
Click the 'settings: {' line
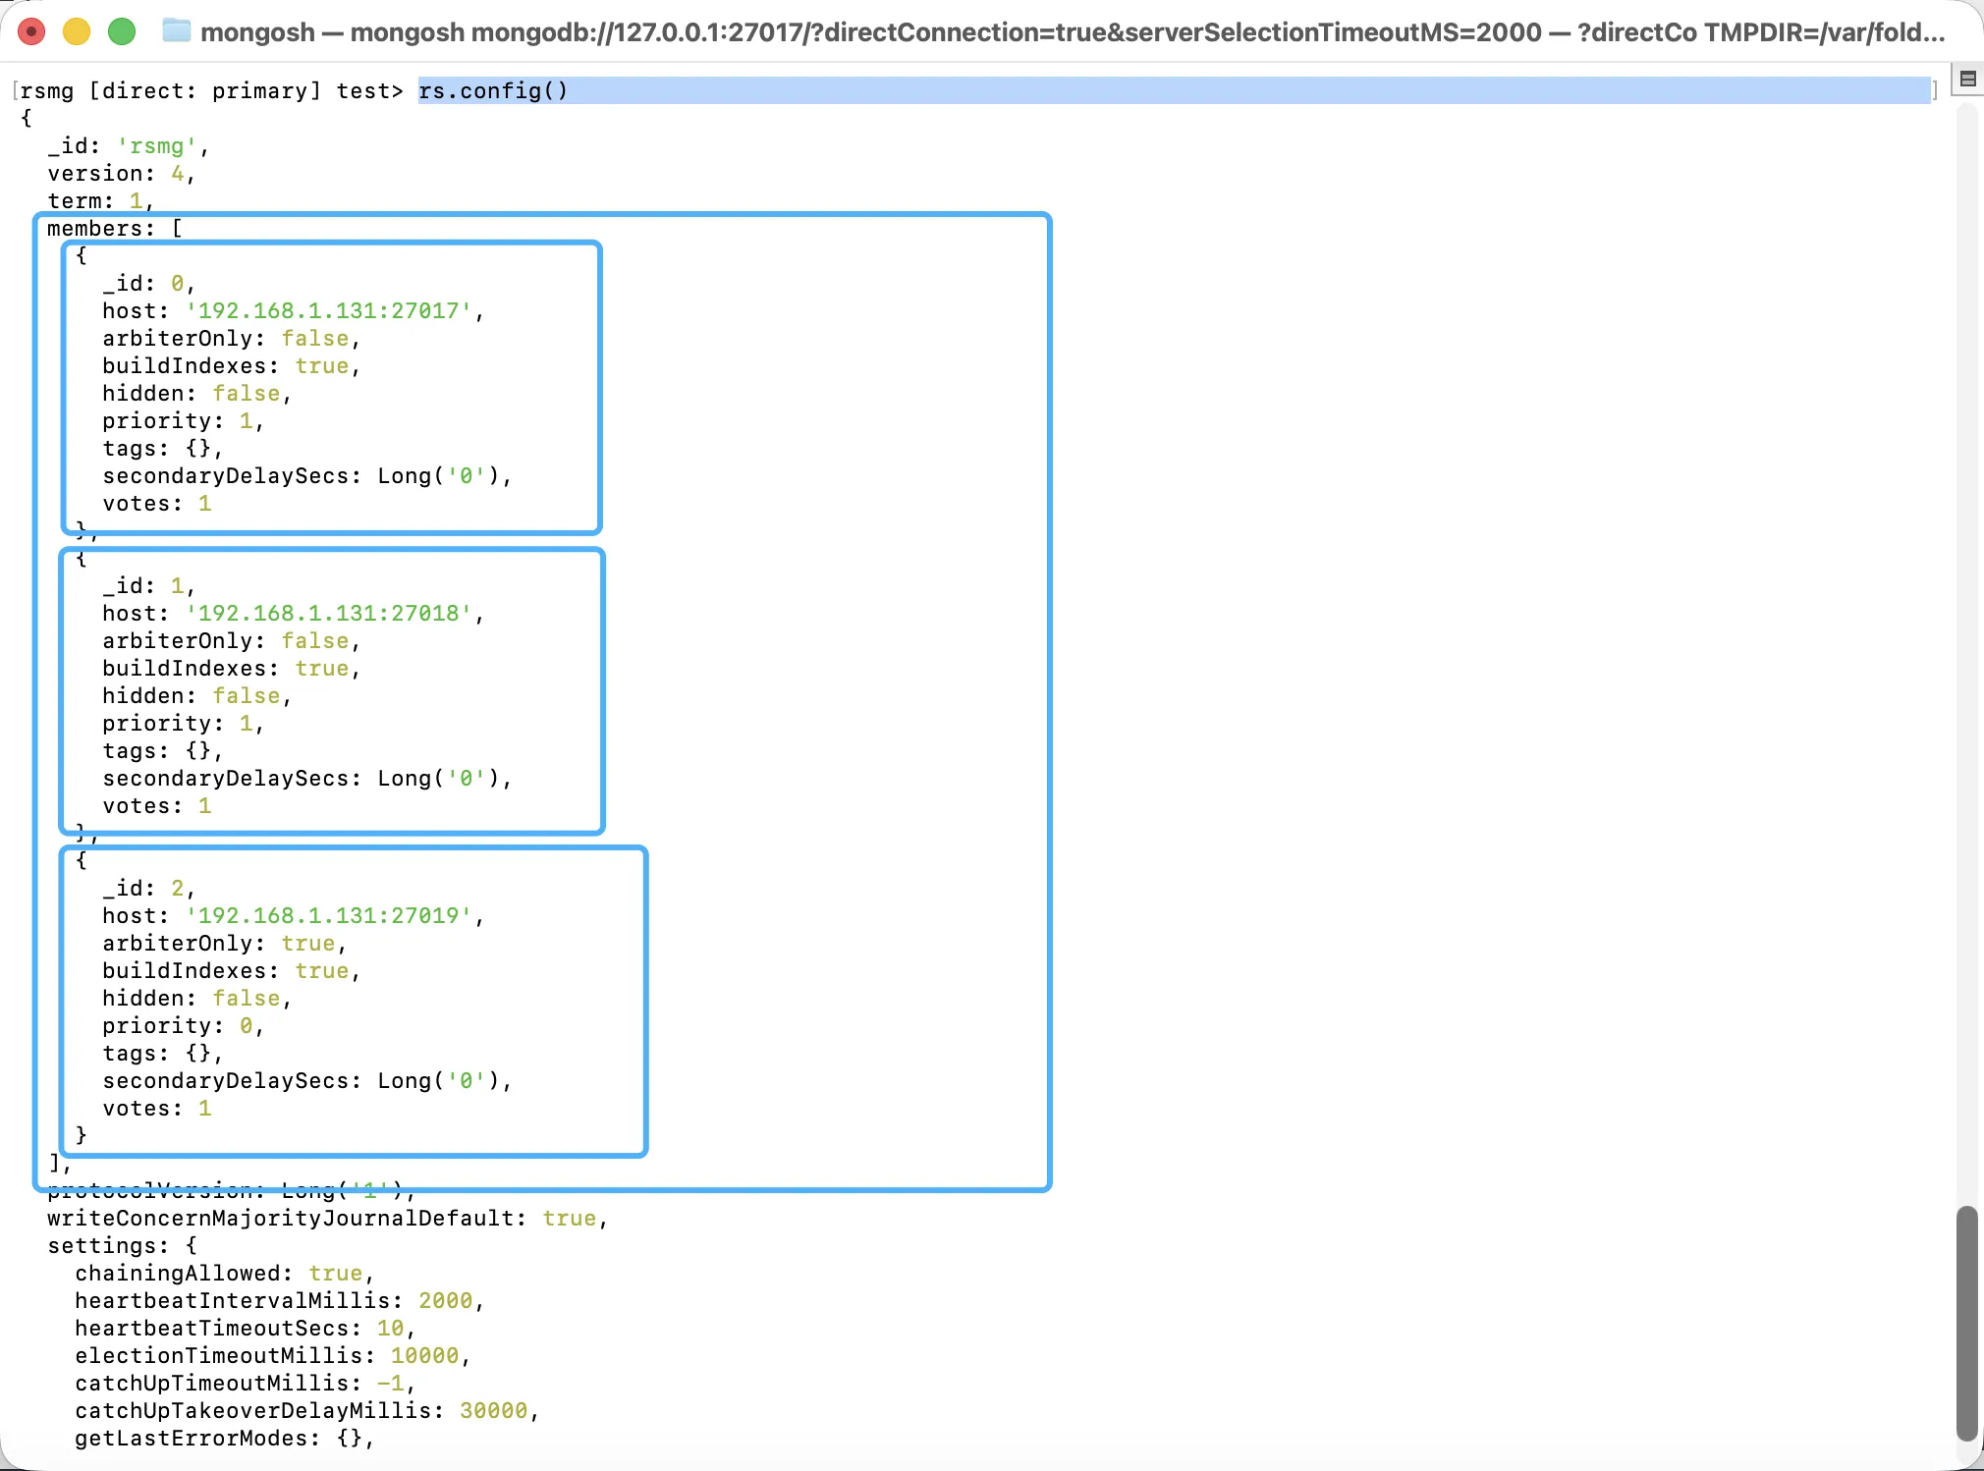click(122, 1246)
